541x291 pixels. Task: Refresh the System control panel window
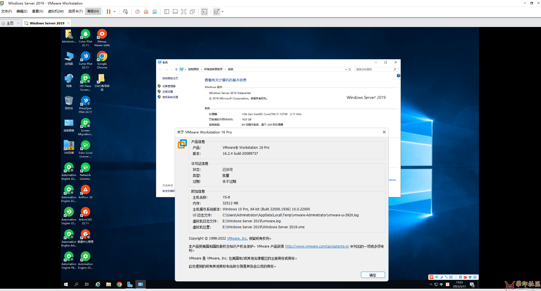point(350,69)
